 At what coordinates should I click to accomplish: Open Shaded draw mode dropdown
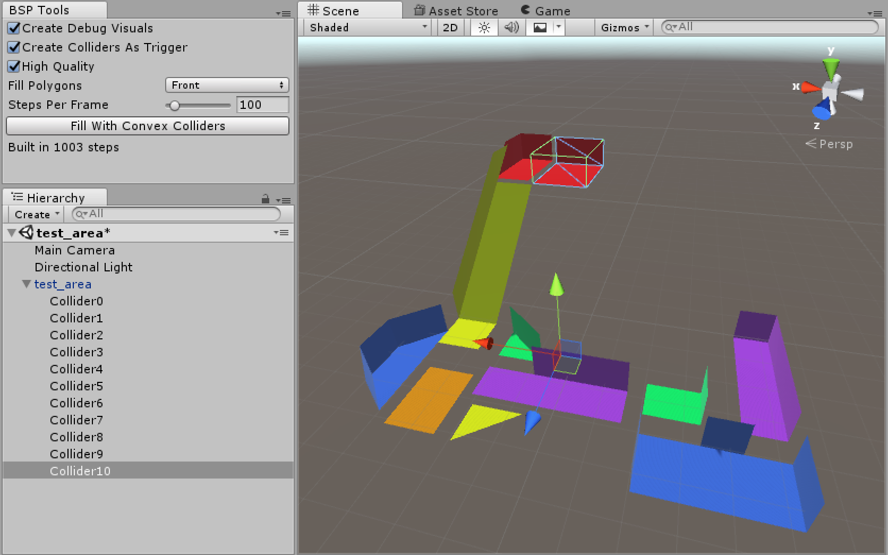[x=368, y=28]
